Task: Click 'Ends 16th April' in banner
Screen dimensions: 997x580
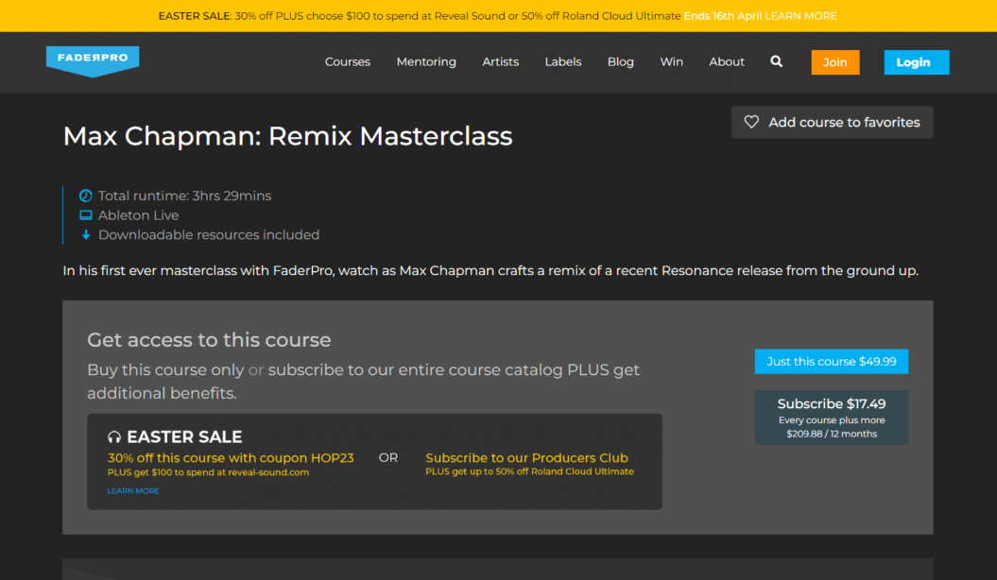Action: pyautogui.click(x=722, y=16)
